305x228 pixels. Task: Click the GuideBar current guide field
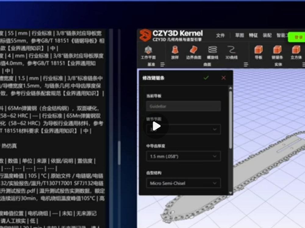coord(183,106)
